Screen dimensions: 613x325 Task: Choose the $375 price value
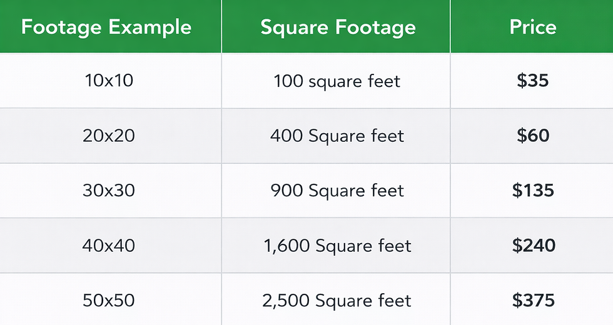point(533,300)
